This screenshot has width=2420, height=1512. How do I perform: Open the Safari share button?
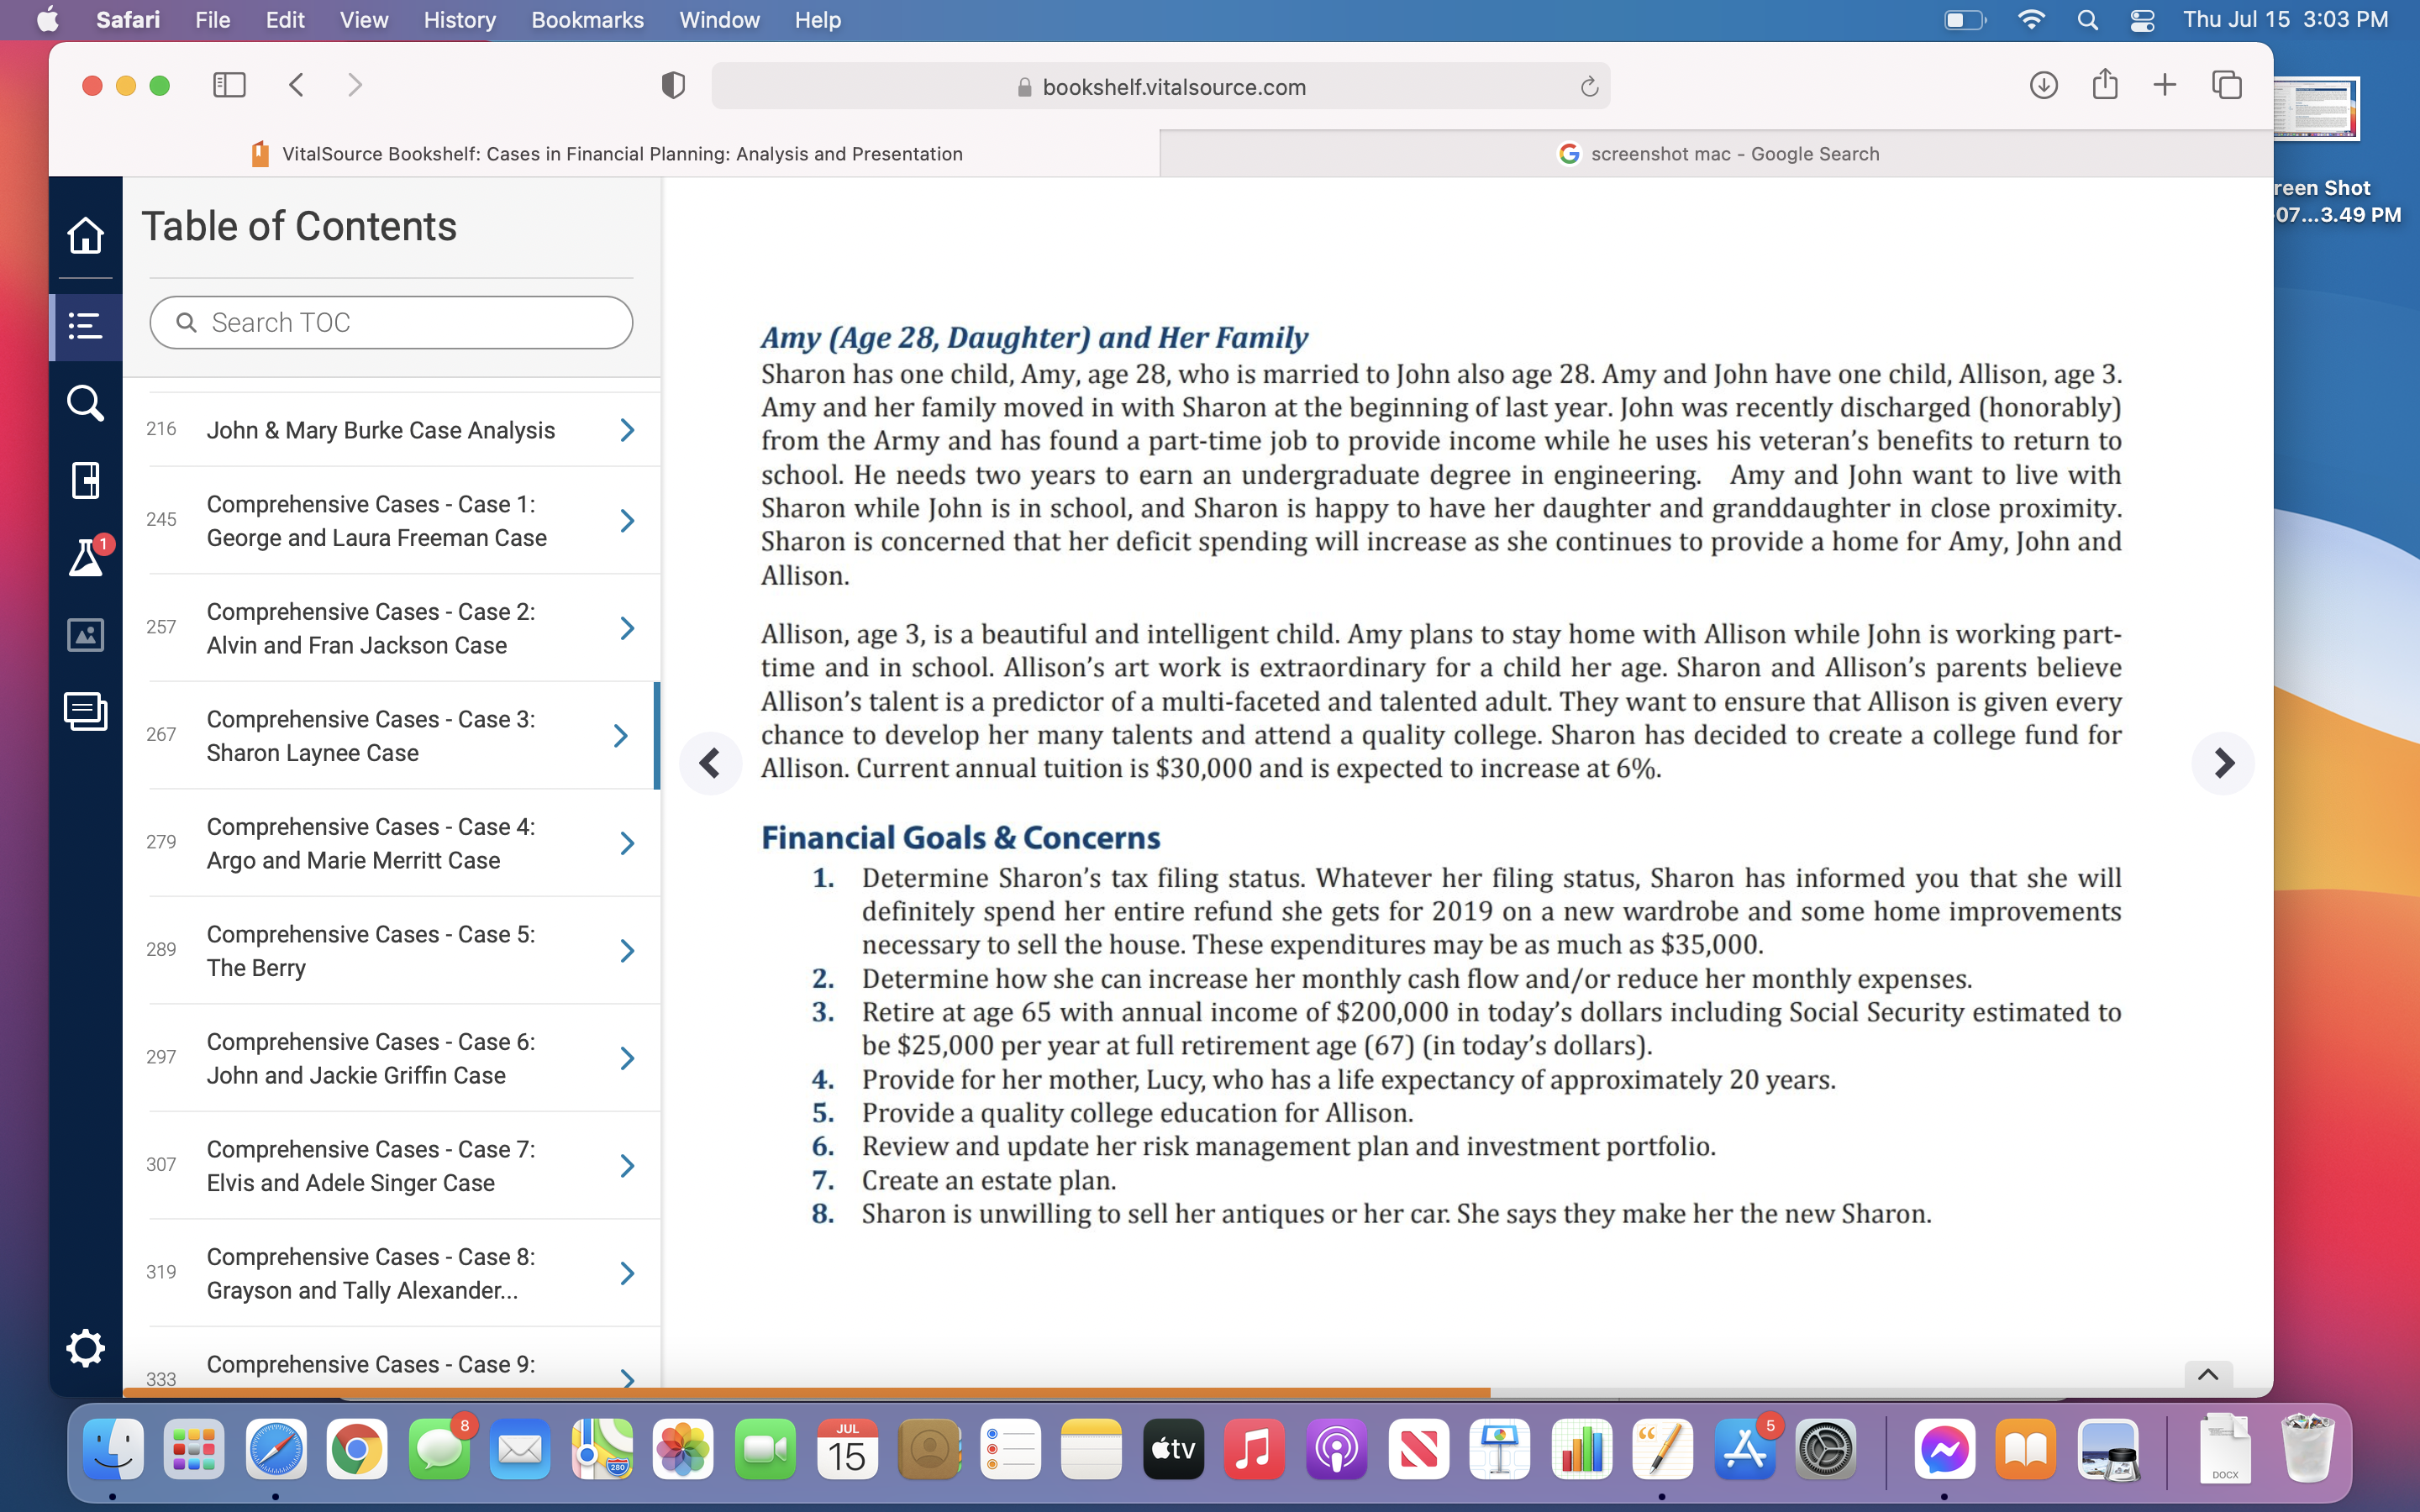2105,84
